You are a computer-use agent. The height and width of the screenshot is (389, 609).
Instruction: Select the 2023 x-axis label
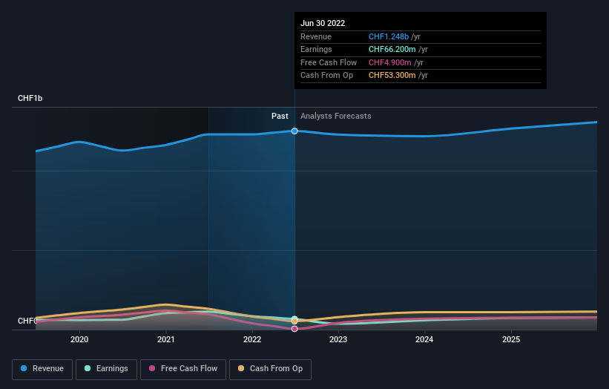pos(338,339)
